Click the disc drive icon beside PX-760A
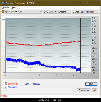This screenshot has width=101, height=102. [x=3, y=12]
